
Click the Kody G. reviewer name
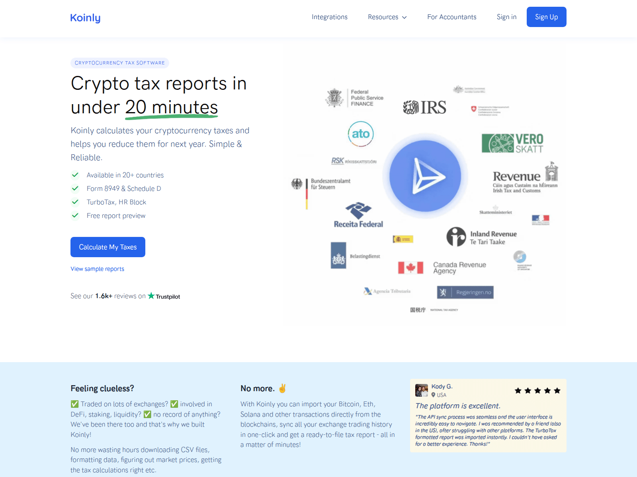pos(442,386)
